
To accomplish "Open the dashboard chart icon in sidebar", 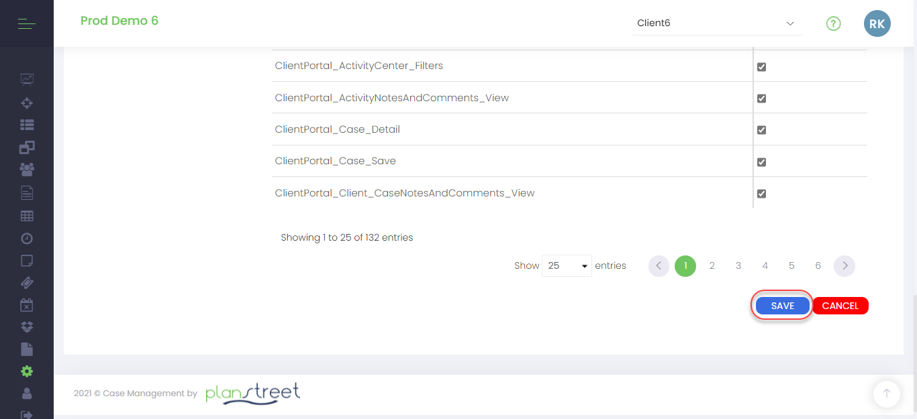I will 27,79.
